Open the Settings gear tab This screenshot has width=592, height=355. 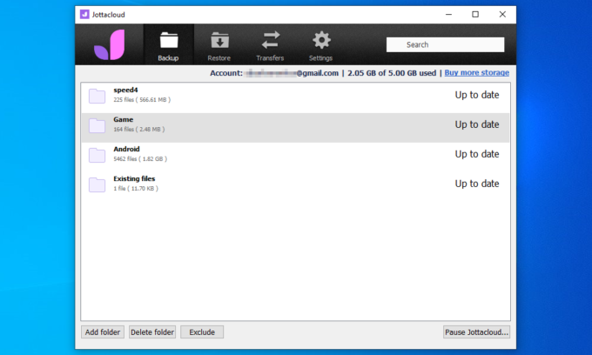[320, 45]
